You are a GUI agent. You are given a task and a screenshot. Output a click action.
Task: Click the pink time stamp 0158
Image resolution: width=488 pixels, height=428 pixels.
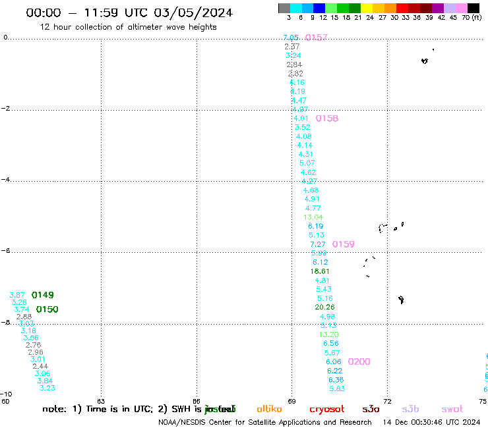pyautogui.click(x=327, y=119)
